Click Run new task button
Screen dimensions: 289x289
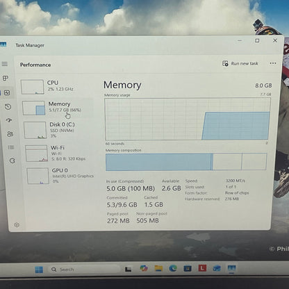[x=240, y=63]
